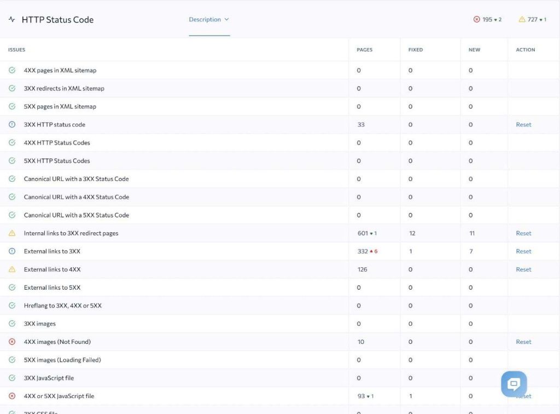Click green check icon for 4XX pages in XML sitemap
Image resolution: width=560 pixels, height=414 pixels.
point(12,70)
